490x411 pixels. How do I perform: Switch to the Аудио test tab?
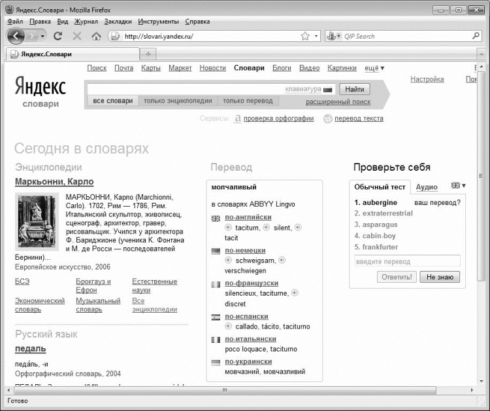[x=427, y=187]
